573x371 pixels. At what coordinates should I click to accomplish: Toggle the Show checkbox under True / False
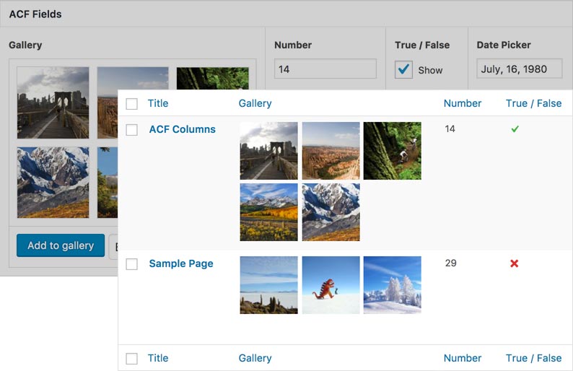click(x=403, y=69)
